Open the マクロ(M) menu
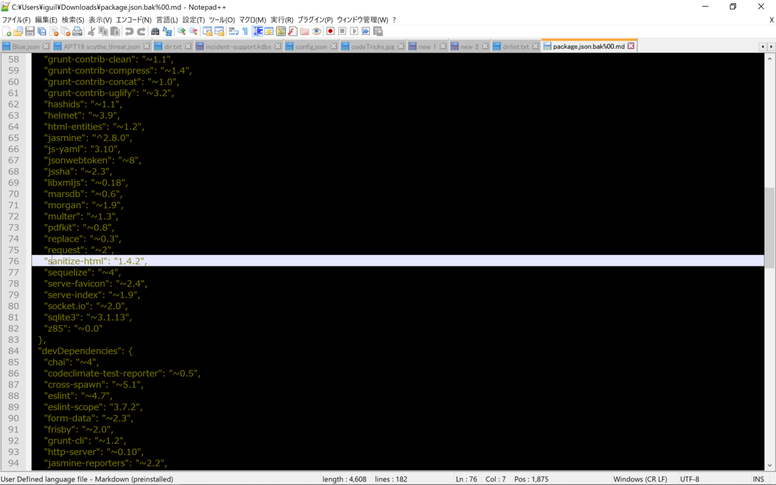Image resolution: width=776 pixels, height=485 pixels. tap(252, 20)
